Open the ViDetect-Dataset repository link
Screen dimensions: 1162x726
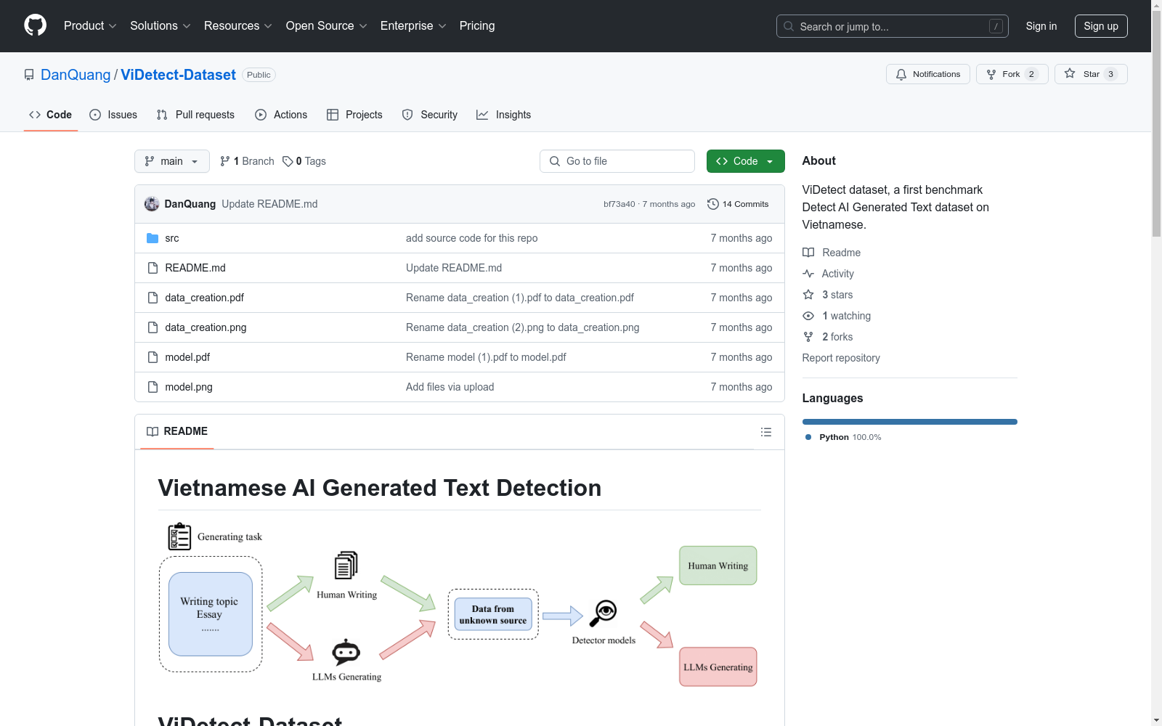click(x=178, y=75)
